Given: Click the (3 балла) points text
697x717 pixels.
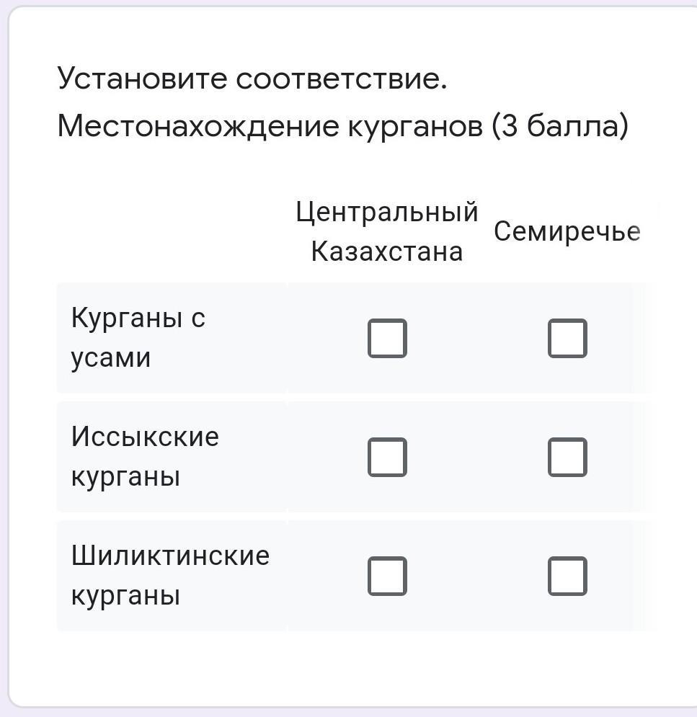Looking at the screenshot, I should (x=560, y=127).
